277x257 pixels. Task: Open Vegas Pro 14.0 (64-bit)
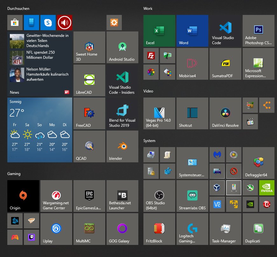coord(159,113)
